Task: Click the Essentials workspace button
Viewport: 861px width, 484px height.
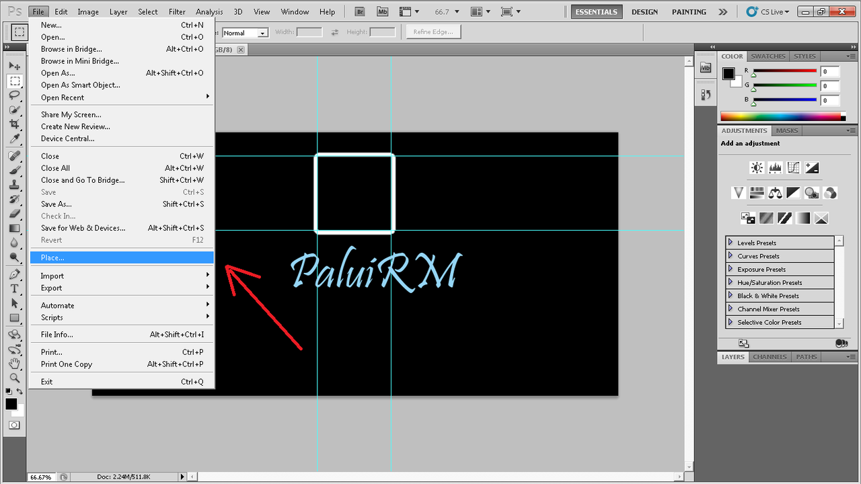Action: point(597,11)
